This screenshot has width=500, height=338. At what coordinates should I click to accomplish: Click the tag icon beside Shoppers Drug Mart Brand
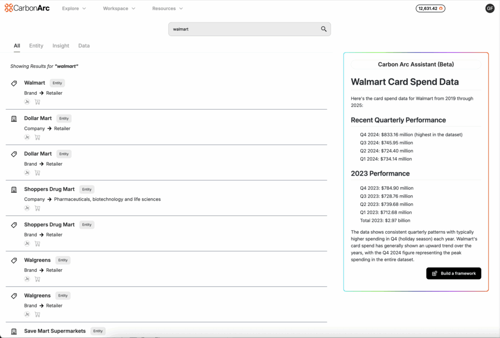pyautogui.click(x=14, y=225)
